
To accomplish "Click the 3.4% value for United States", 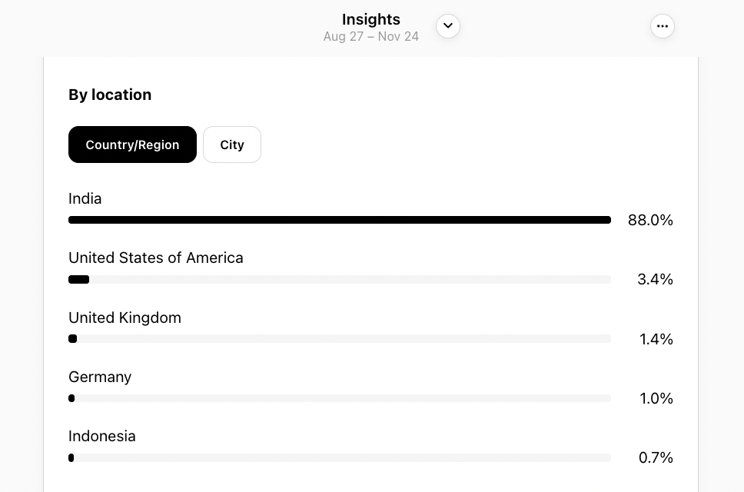I will click(655, 279).
